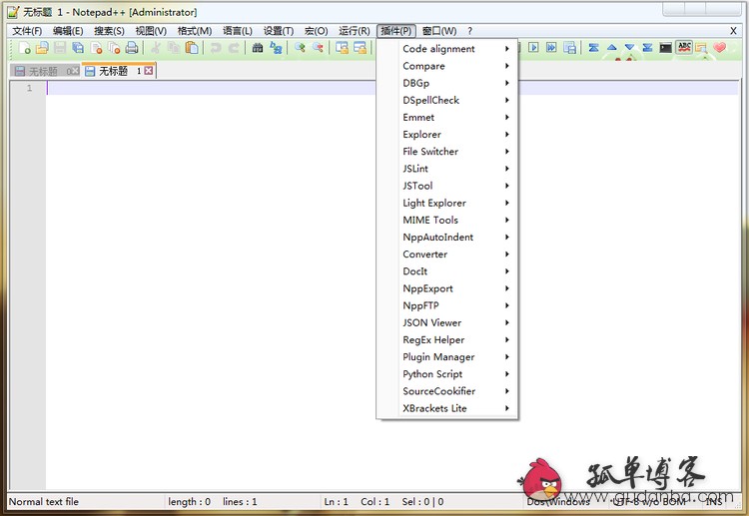The image size is (749, 516).
Task: Expand the File Switcher submenu arrow
Action: point(506,152)
